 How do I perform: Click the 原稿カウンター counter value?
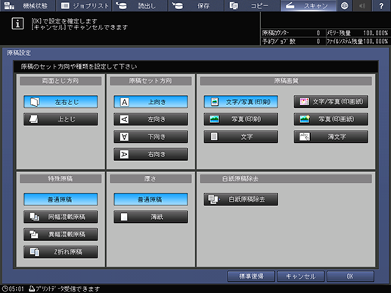click(x=318, y=33)
